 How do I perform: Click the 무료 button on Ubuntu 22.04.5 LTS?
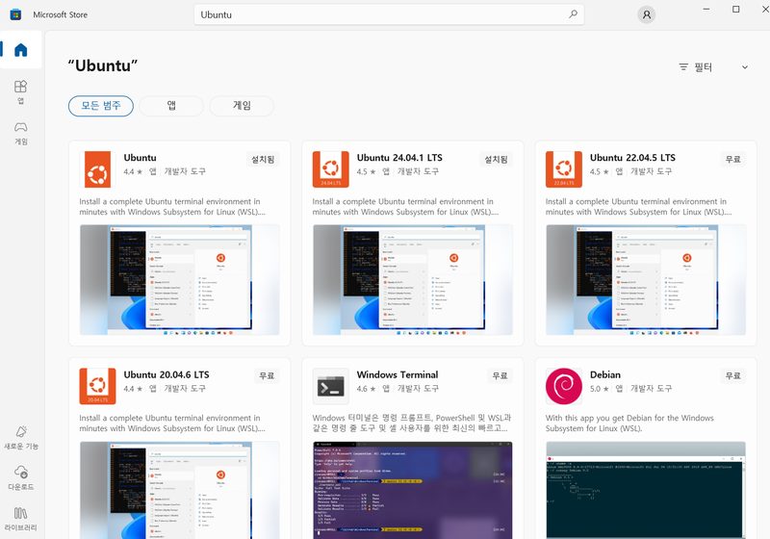tap(733, 159)
